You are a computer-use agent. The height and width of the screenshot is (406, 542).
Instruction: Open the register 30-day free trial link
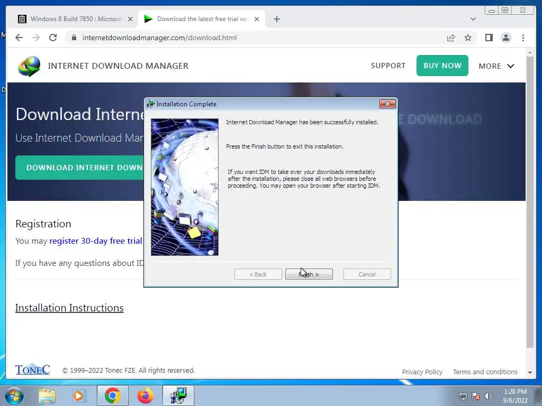[x=96, y=241]
